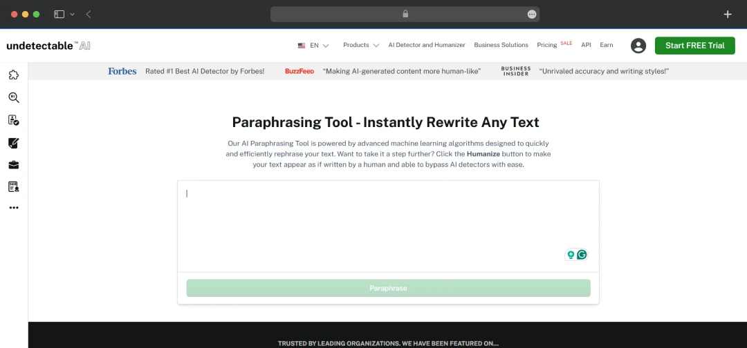Open the puzzle piece sidebar icon
Image resolution: width=747 pixels, height=348 pixels.
point(14,75)
